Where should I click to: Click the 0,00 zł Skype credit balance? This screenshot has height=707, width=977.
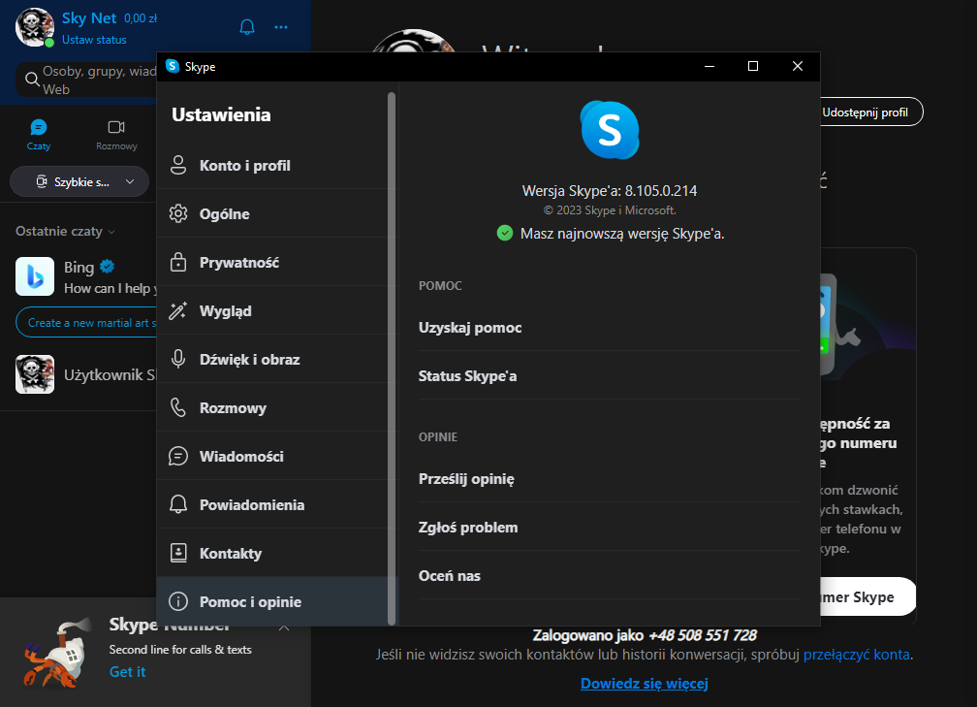pyautogui.click(x=141, y=18)
